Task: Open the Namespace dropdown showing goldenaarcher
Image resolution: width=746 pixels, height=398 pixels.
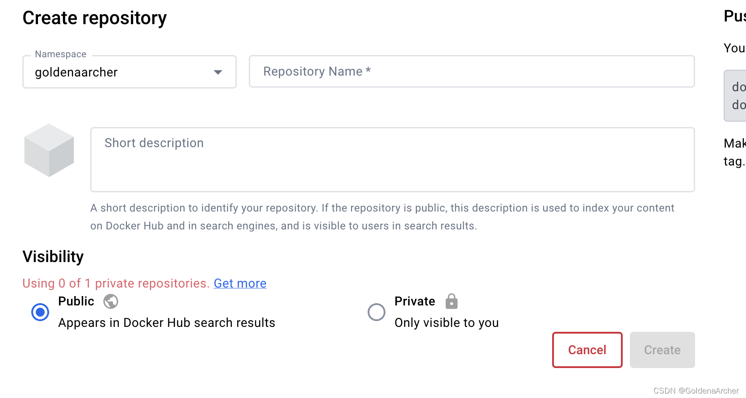Action: 129,72
